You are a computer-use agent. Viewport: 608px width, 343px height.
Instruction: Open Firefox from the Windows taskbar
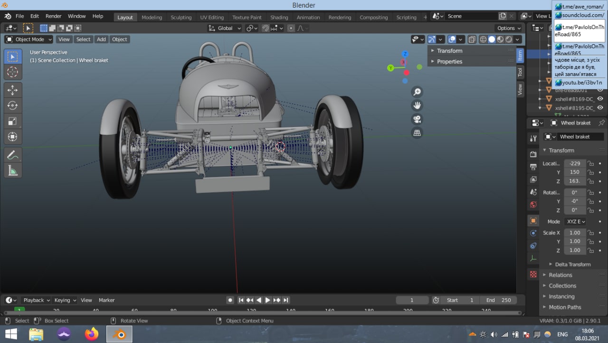coord(92,334)
